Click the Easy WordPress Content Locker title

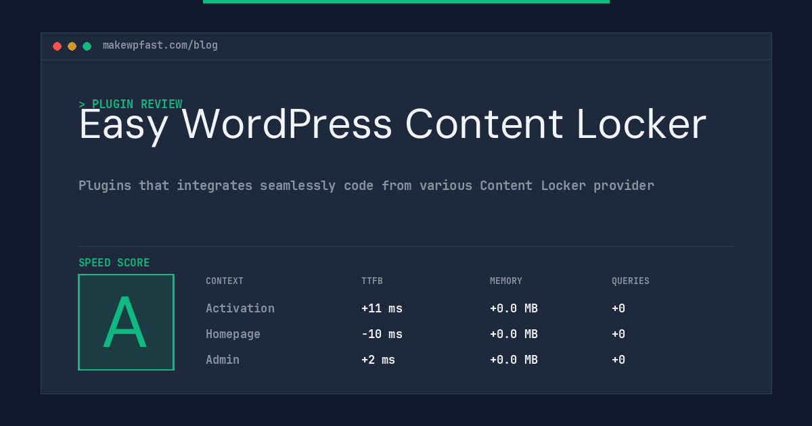[392, 124]
